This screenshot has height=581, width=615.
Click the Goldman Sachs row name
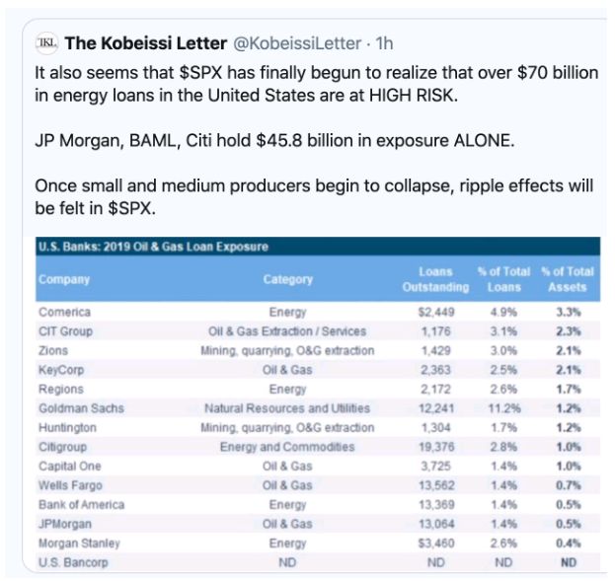(81, 408)
